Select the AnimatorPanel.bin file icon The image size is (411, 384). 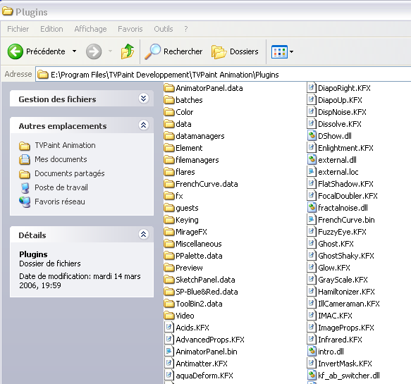pos(169,352)
